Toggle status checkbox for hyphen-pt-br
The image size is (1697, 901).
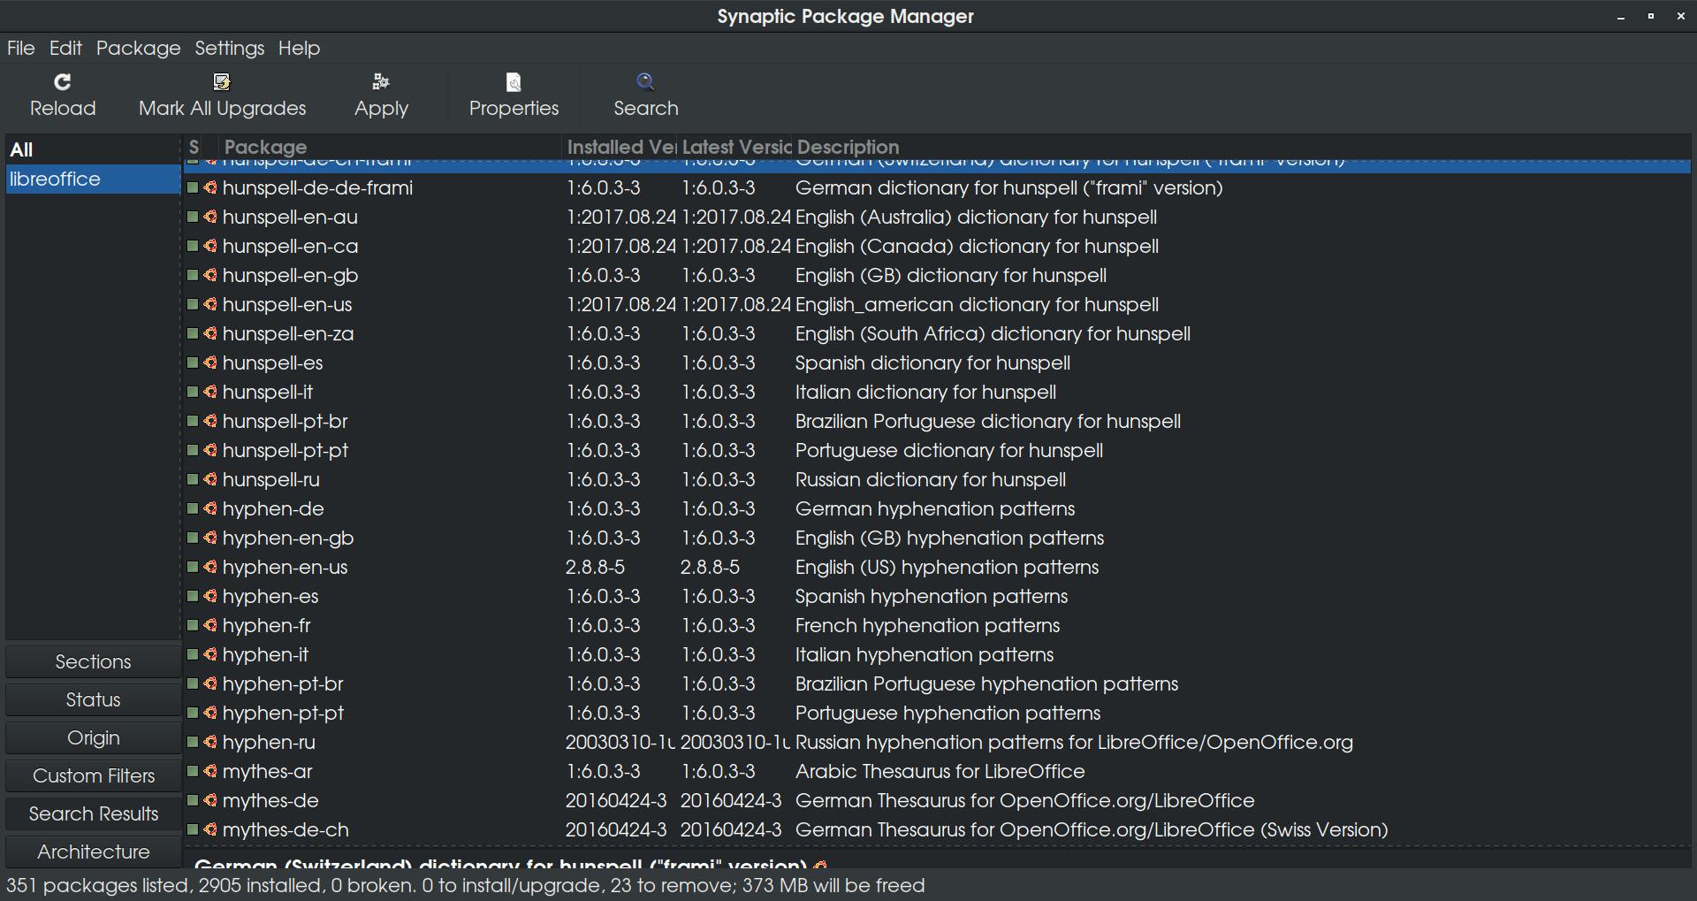(193, 683)
